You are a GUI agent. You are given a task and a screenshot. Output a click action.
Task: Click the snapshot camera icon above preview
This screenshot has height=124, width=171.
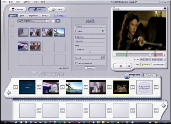pos(117,9)
